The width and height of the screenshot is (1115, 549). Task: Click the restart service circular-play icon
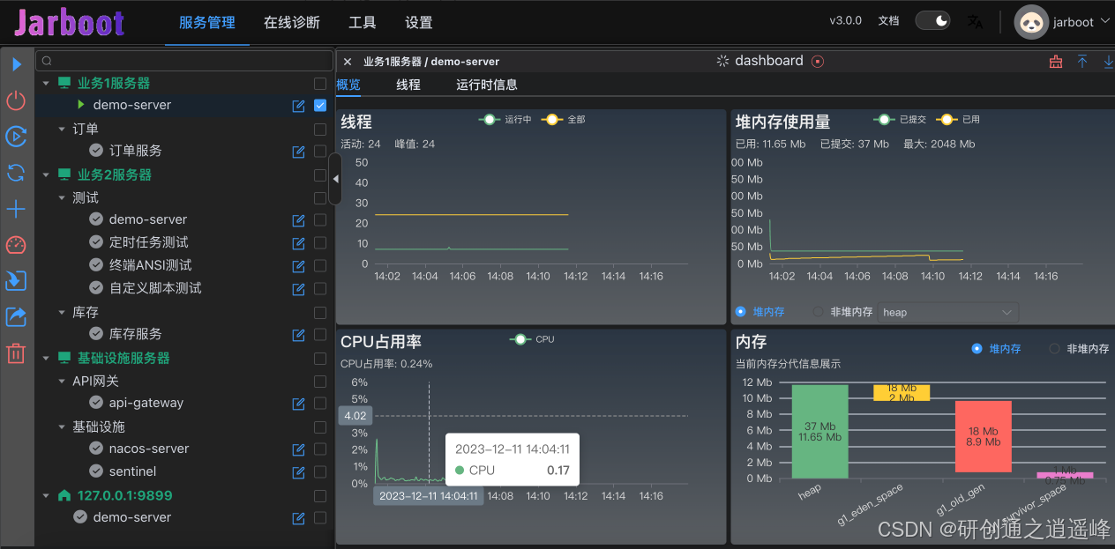point(16,137)
